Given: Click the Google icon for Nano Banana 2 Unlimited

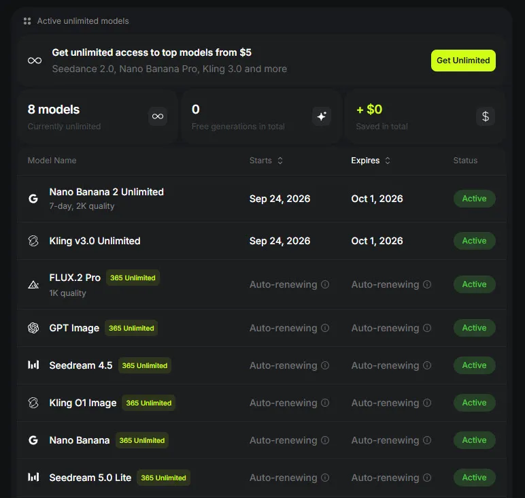Looking at the screenshot, I should coord(33,199).
